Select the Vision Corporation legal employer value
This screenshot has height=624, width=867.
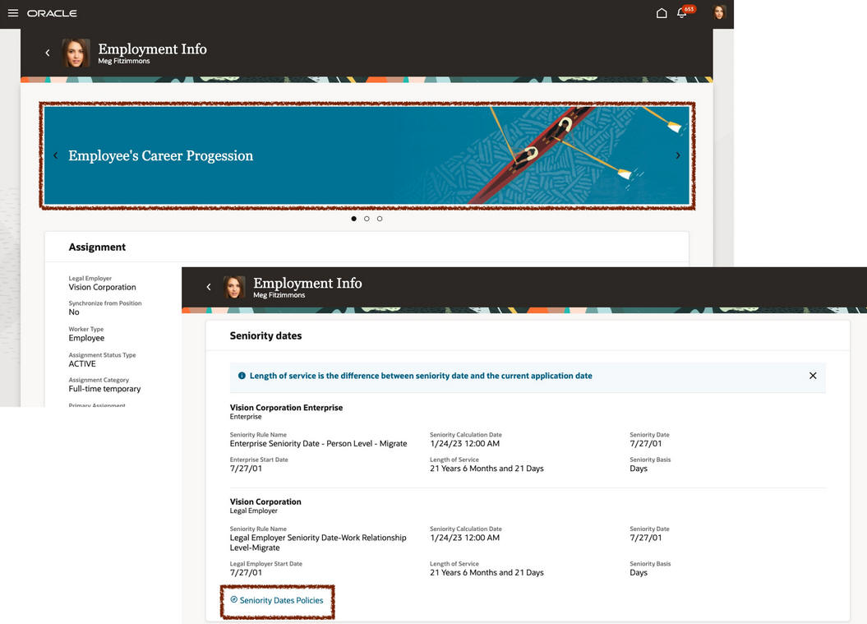point(102,287)
